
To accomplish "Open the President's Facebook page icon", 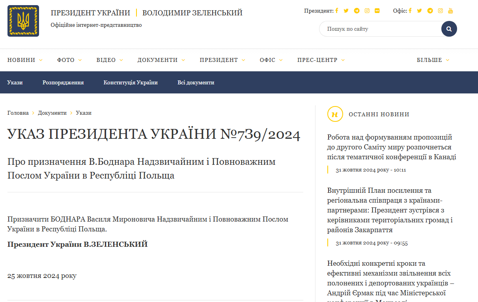I will pos(337,11).
